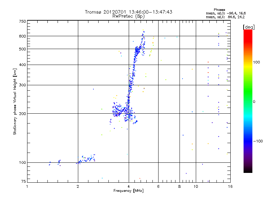
Task: Click the y-axis tick label '400'
Action: 22,65
